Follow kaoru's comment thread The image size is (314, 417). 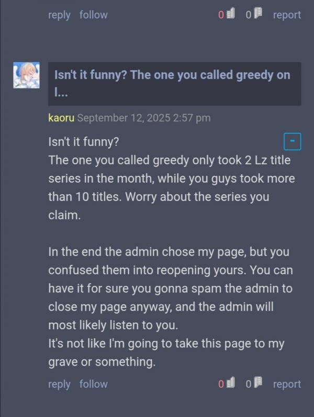pos(94,384)
